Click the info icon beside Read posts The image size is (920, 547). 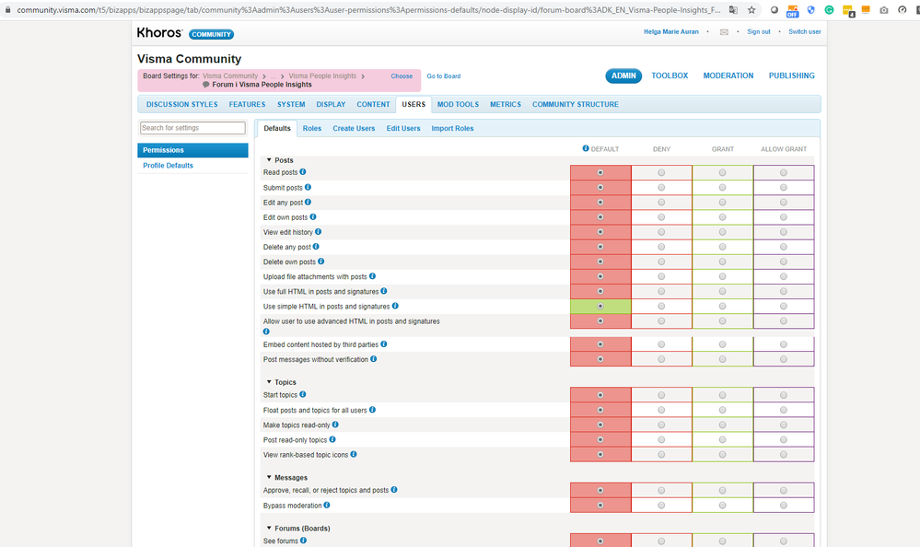[x=303, y=172]
